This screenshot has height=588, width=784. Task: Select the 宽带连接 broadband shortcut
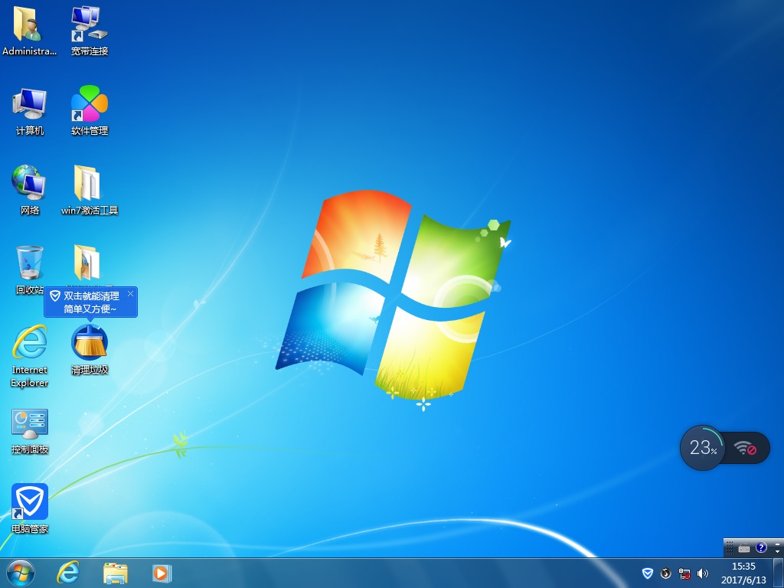pos(90,25)
